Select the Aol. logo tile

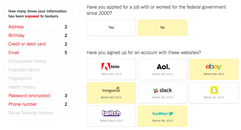(163, 69)
